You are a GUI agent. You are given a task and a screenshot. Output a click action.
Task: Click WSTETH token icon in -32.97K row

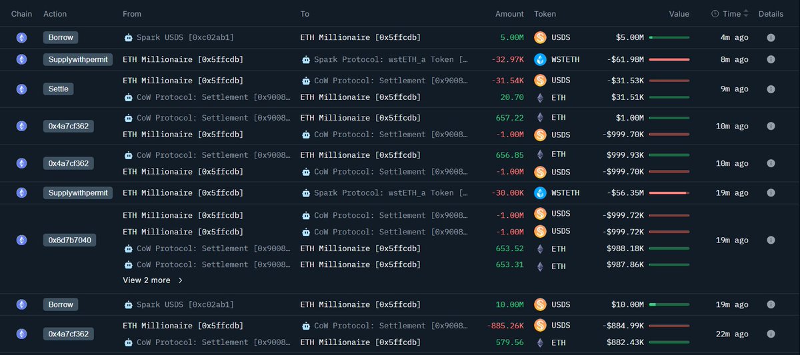click(540, 59)
